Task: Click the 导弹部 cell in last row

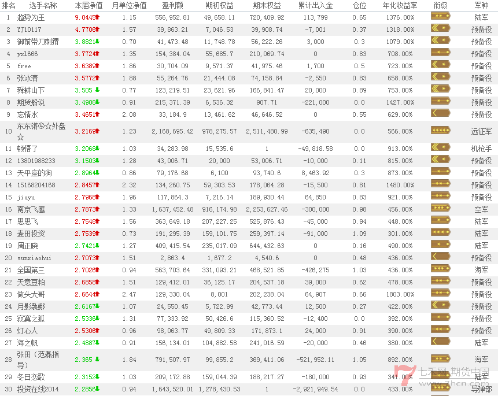Action: pos(481,389)
